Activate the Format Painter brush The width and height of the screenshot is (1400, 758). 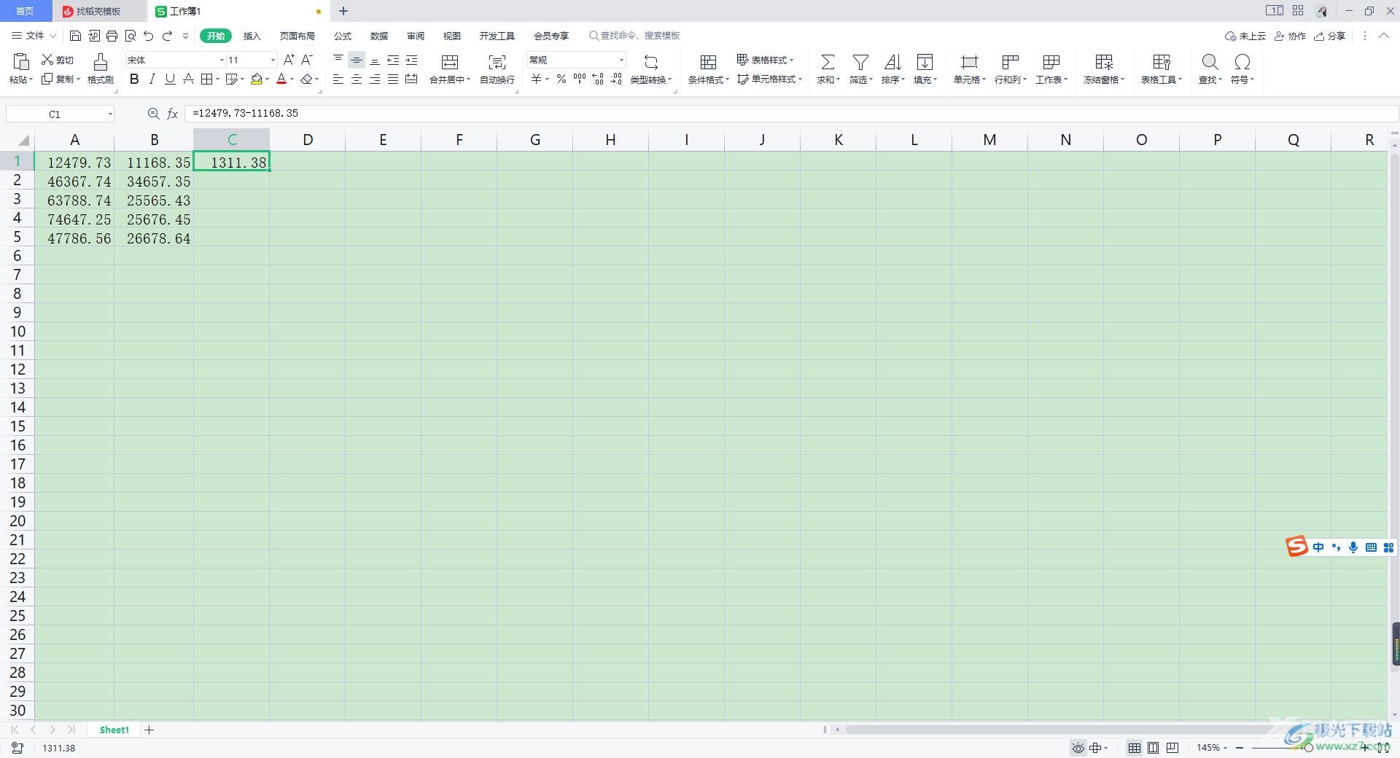coord(101,61)
